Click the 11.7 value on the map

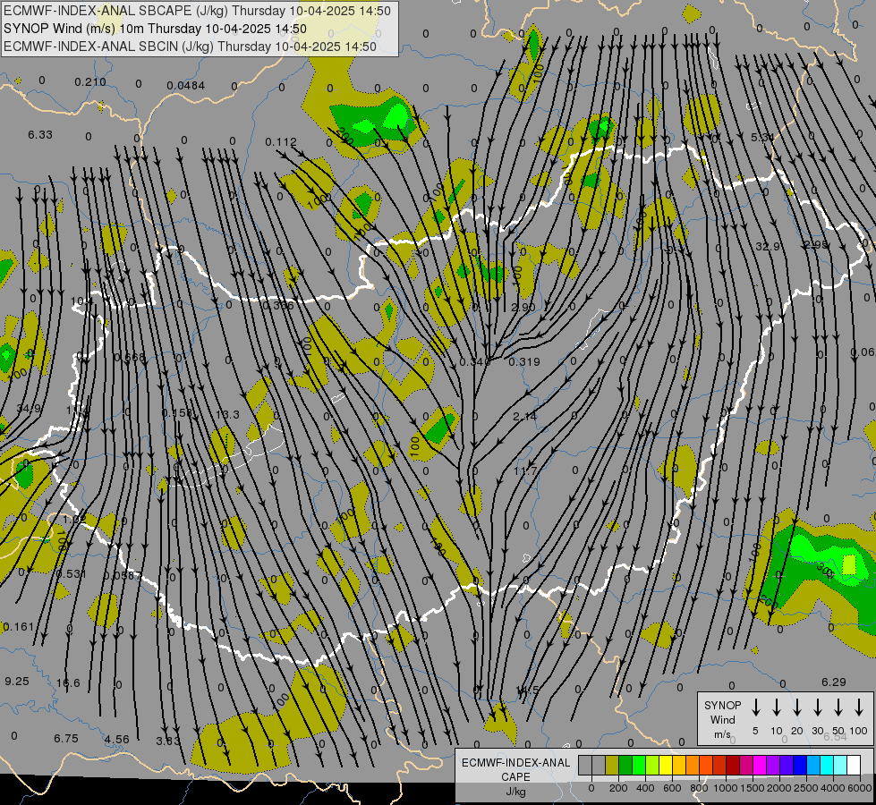524,471
